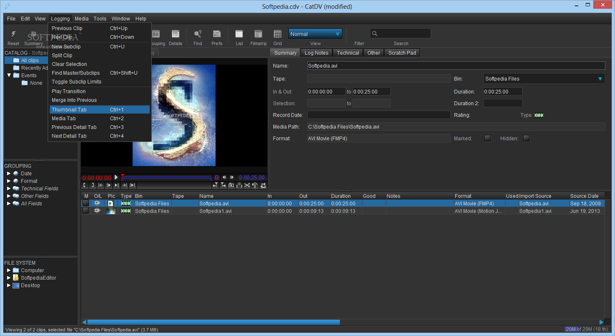Viewport: 615px width, 336px height.
Task: Choose Thumbnail Tab from Logging menu
Action: (x=100, y=110)
